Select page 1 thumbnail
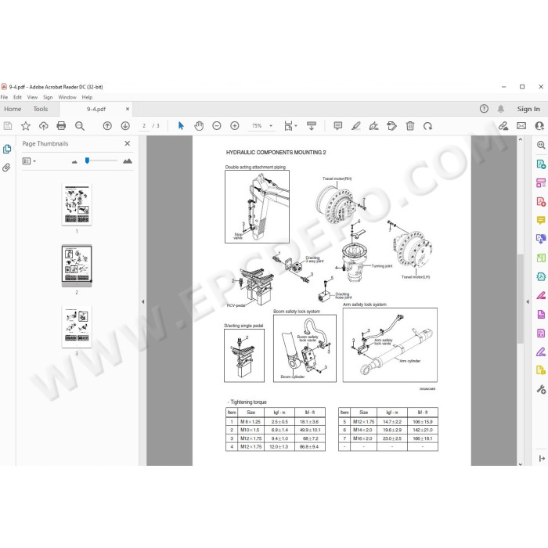548x548 pixels. (77, 204)
